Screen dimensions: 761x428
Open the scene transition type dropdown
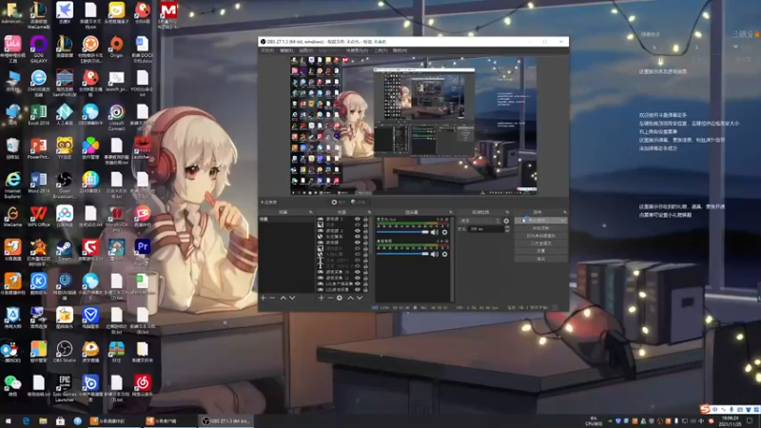click(x=479, y=221)
